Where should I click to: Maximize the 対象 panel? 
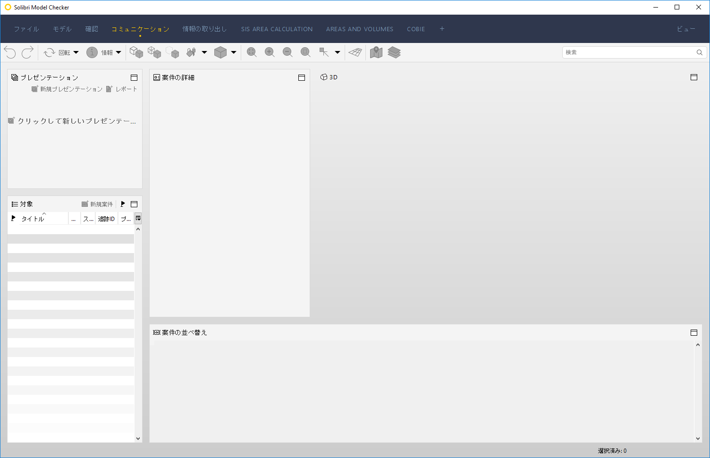pos(134,204)
